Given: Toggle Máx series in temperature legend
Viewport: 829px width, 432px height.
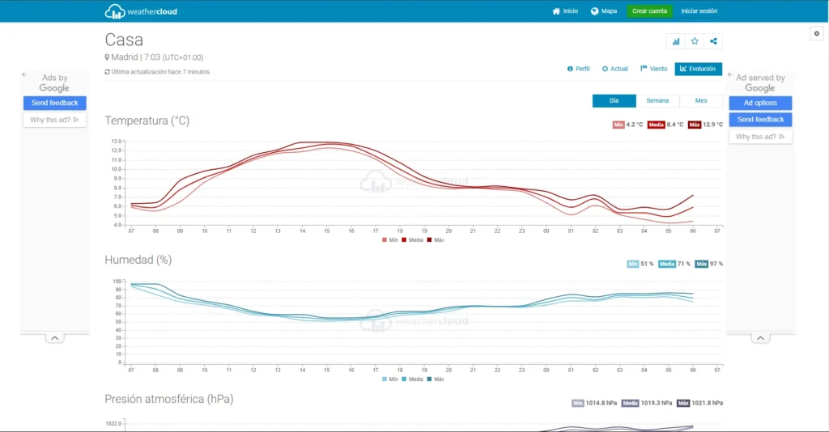Looking at the screenshot, I should pyautogui.click(x=435, y=239).
